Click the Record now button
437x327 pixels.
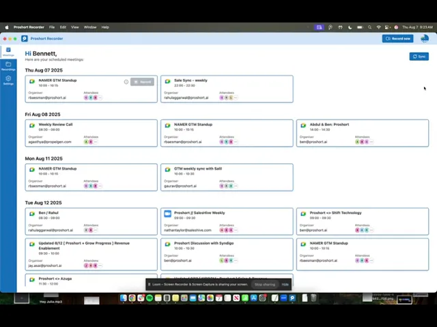pyautogui.click(x=397, y=39)
